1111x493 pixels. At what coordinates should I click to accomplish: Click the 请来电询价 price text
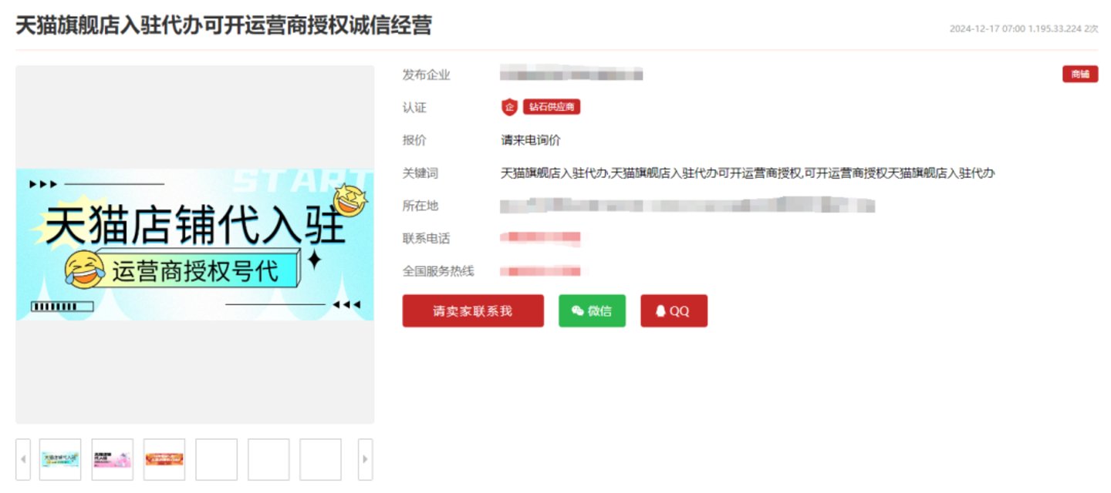(x=531, y=140)
